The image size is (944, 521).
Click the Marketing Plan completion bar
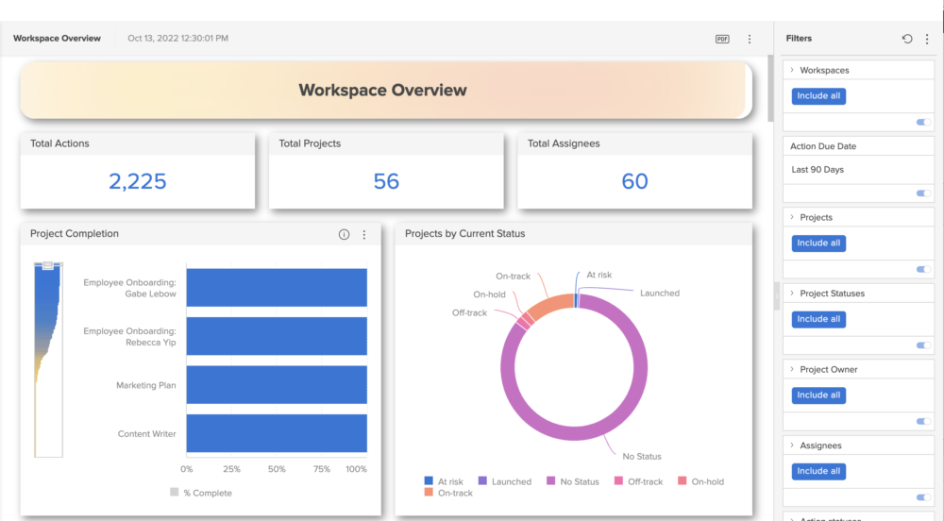[x=277, y=385]
